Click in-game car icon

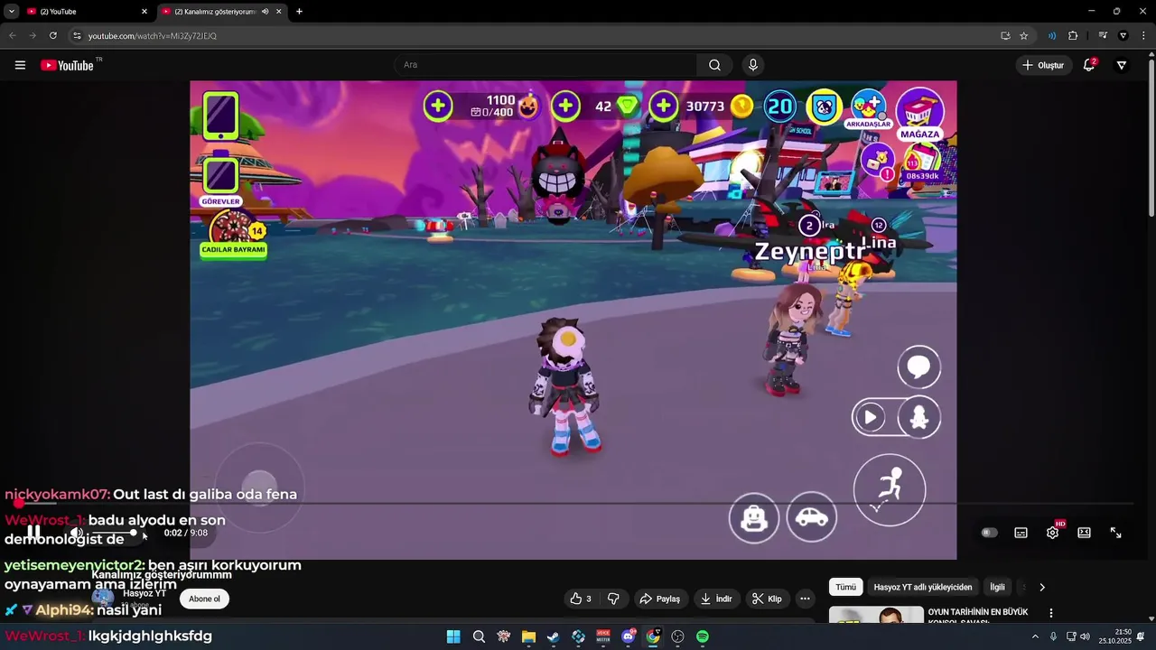[812, 517]
